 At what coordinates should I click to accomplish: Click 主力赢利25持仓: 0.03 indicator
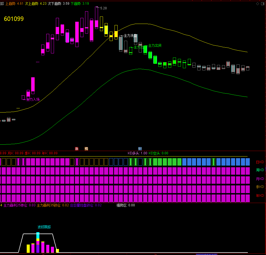[x=20, y=205]
